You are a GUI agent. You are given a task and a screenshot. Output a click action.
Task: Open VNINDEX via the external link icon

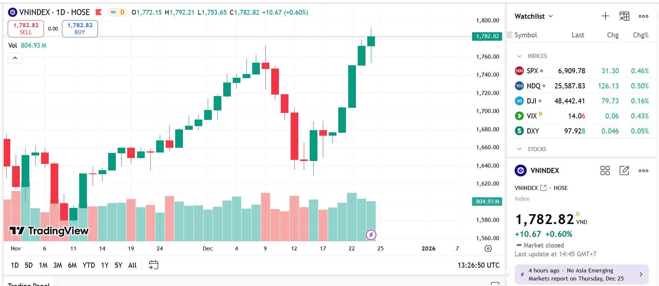point(543,187)
